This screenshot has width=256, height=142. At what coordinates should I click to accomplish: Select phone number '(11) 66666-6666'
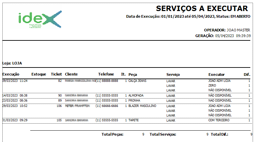[x=107, y=106]
